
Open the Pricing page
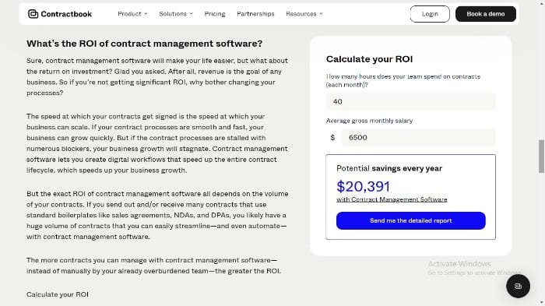[215, 14]
